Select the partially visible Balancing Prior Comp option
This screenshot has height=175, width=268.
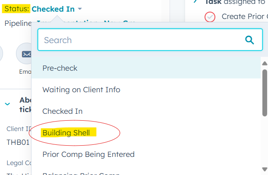tap(82, 173)
